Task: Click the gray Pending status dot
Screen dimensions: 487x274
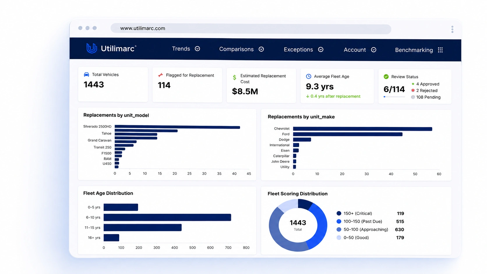Action: coord(413,97)
